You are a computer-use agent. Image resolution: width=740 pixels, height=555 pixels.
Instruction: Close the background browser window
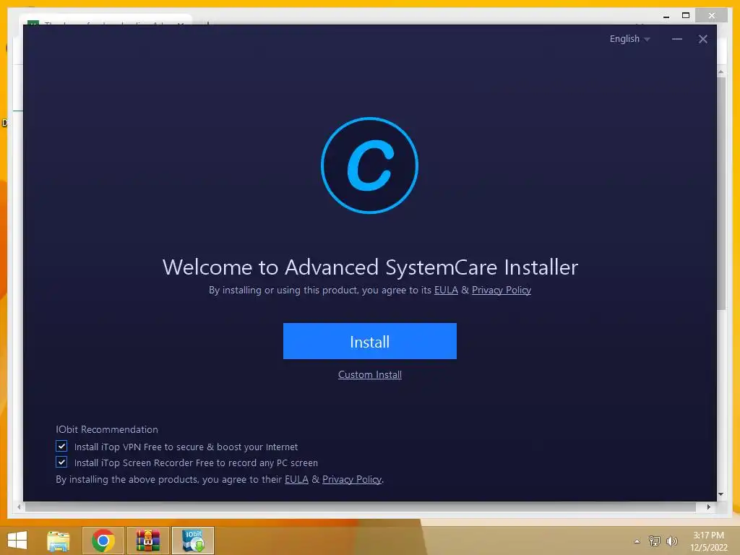tap(712, 16)
